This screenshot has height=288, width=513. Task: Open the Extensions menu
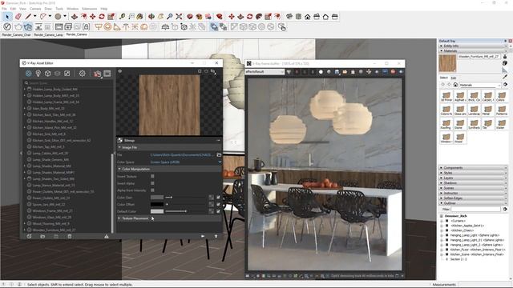(x=89, y=9)
